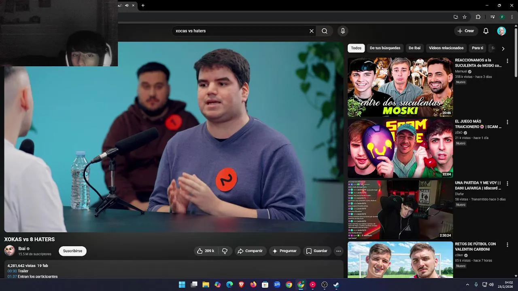
Task: Open title REACCIONAMOS a la SUCULENTA de MOSKI
Action: coord(478,63)
